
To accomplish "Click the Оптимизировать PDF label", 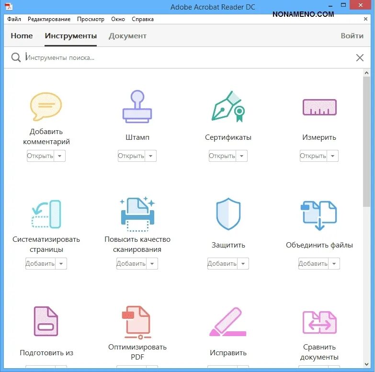I will [x=137, y=352].
